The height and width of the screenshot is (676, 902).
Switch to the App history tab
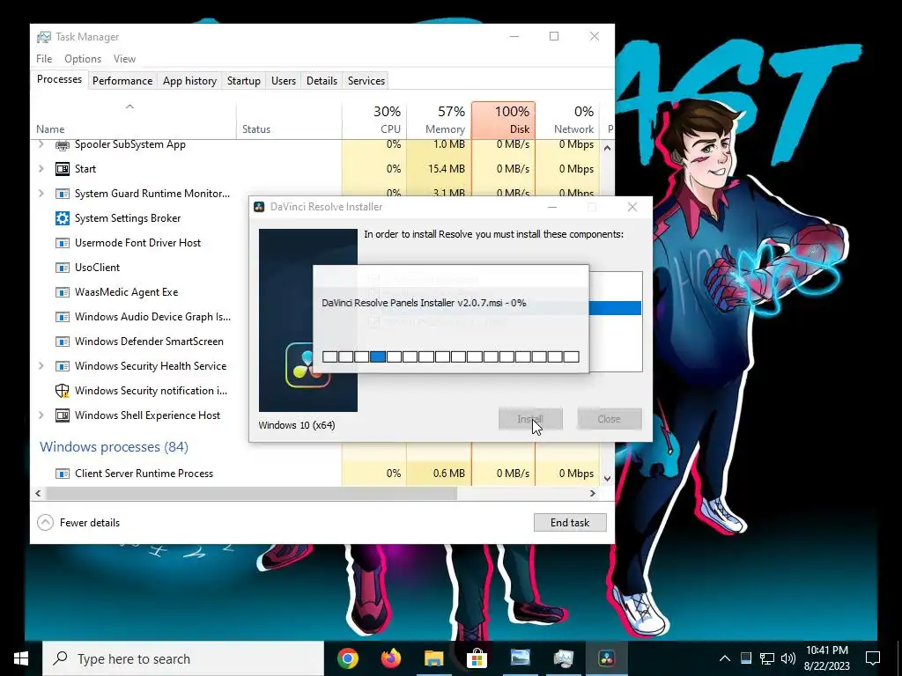pyautogui.click(x=190, y=81)
